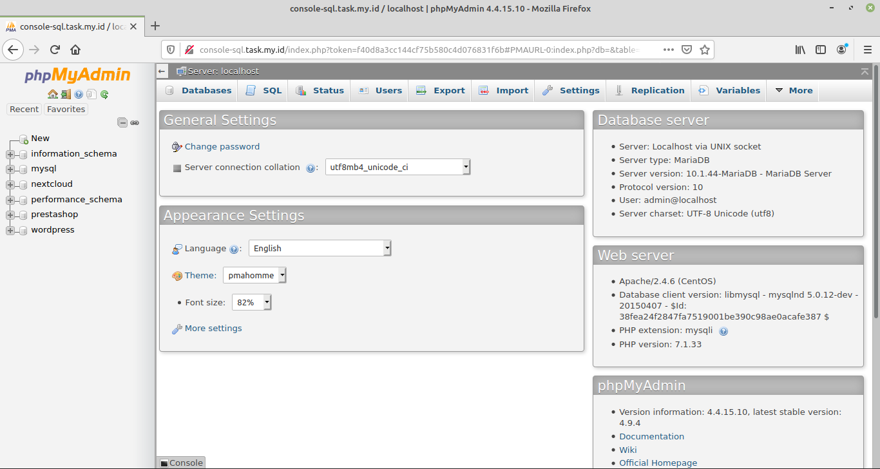Open Firefox Library icon in toolbar
Image resolution: width=880 pixels, height=469 pixels.
800,50
